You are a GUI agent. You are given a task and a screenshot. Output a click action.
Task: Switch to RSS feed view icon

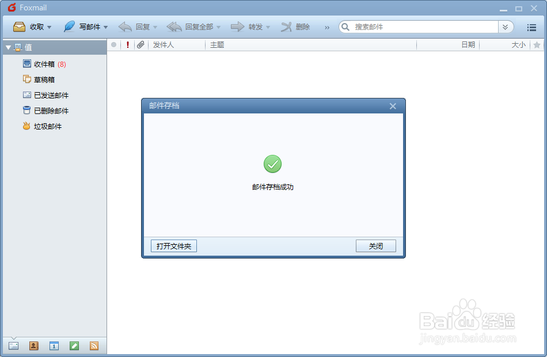coord(94,346)
